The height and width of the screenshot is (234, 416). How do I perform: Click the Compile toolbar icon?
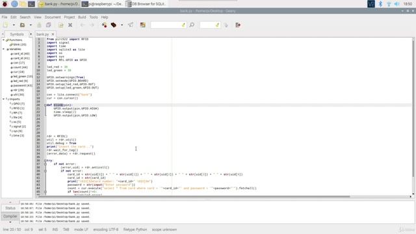click(x=104, y=25)
